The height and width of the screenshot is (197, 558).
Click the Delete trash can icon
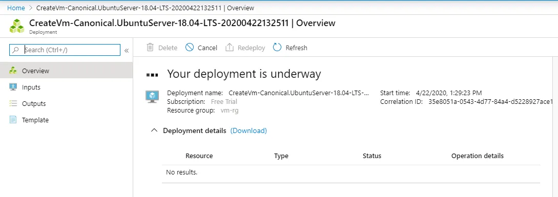point(150,48)
